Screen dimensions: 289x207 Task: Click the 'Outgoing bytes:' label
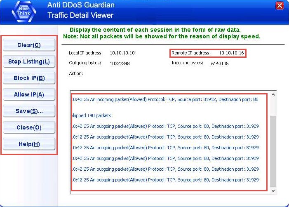click(85, 63)
